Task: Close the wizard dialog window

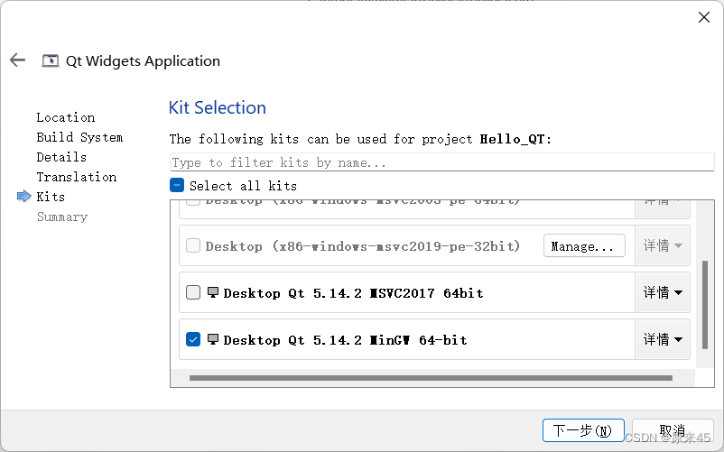Action: click(703, 17)
